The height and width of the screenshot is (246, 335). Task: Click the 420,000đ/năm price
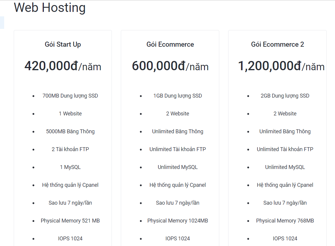[x=63, y=66]
